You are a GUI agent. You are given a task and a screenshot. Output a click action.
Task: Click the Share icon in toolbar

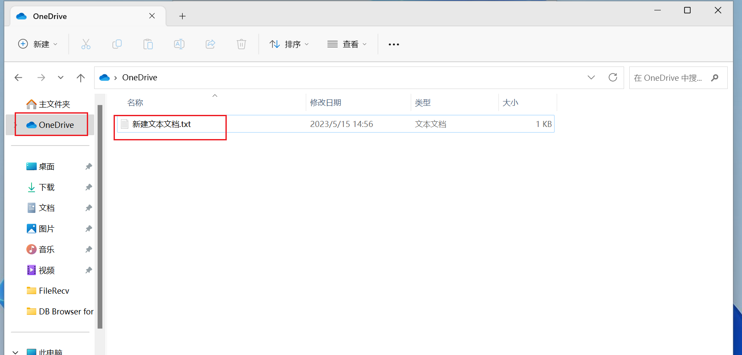coord(210,44)
